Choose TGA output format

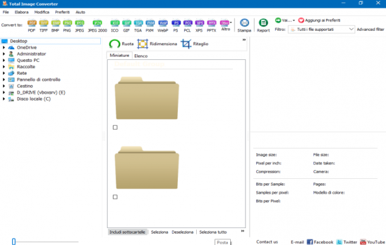[x=138, y=26]
